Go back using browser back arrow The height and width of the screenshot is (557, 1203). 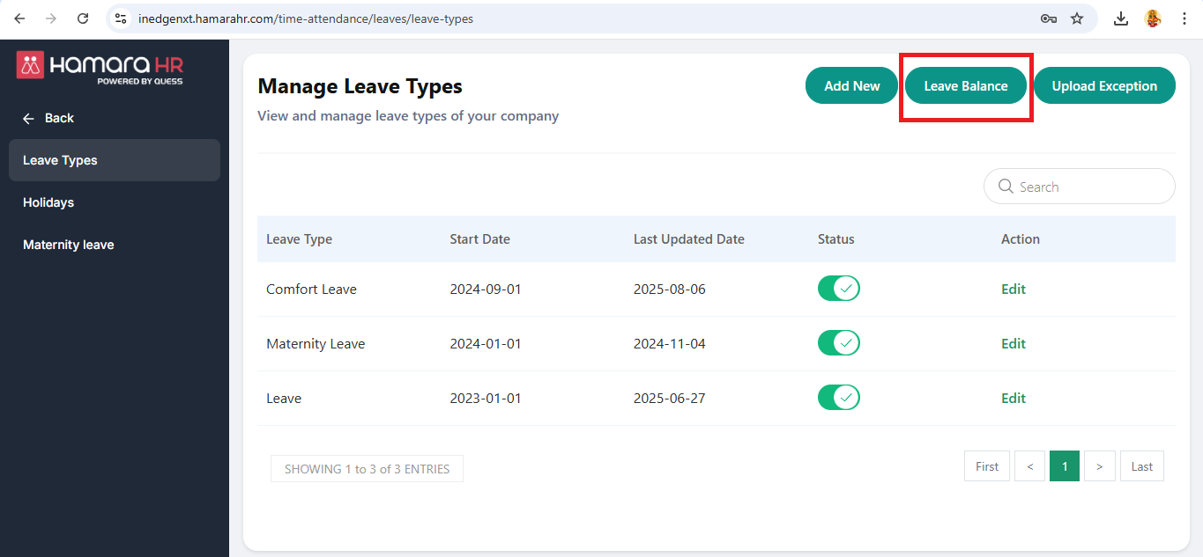tap(19, 18)
